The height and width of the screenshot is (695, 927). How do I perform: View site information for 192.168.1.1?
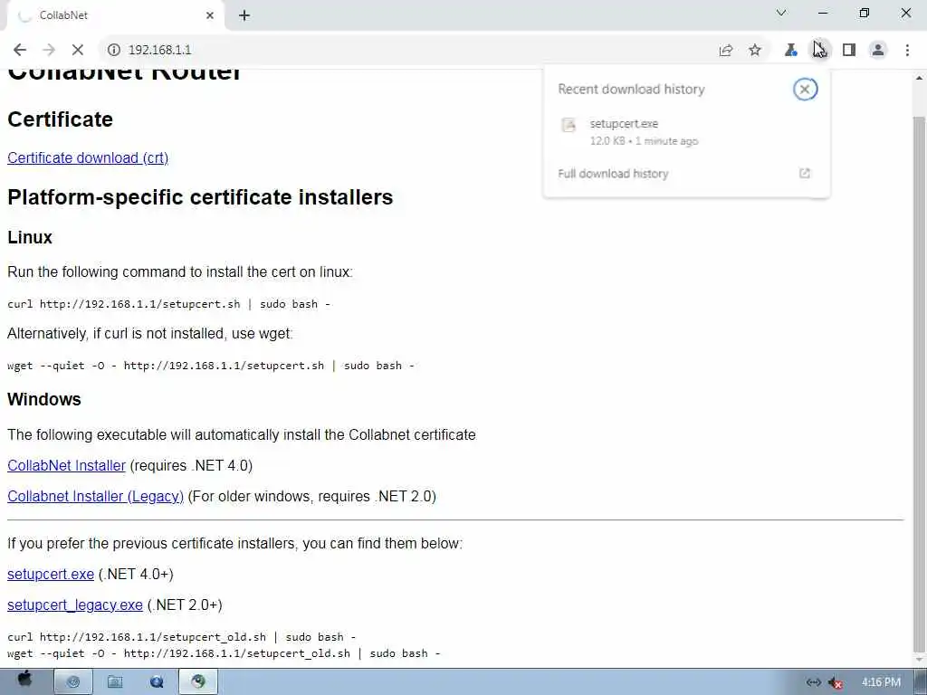coord(113,50)
